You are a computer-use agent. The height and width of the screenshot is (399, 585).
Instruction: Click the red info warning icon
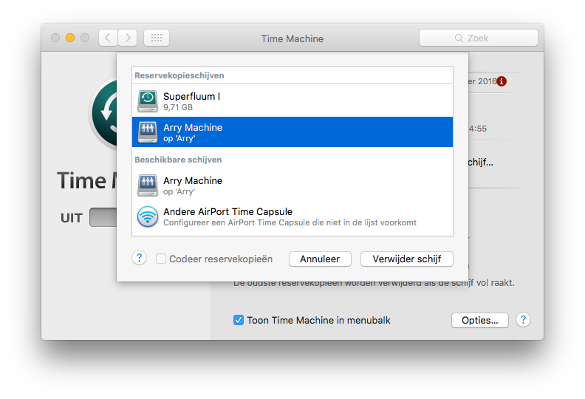click(x=502, y=81)
